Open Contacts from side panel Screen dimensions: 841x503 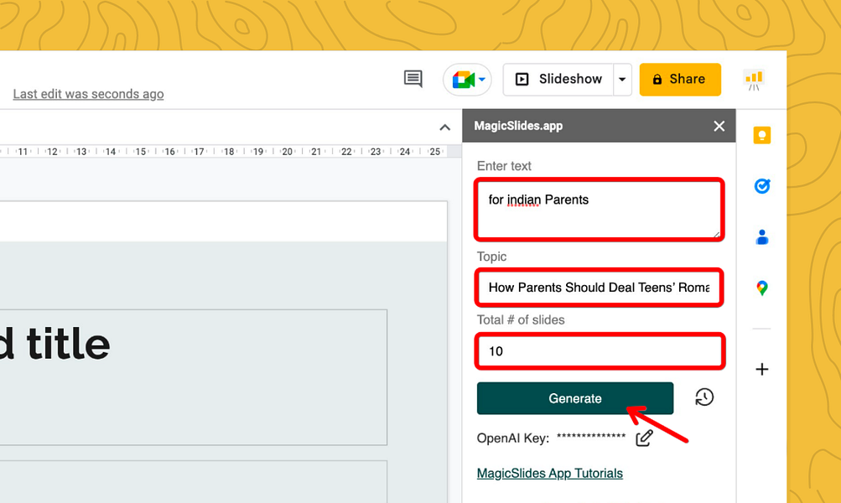coord(762,237)
